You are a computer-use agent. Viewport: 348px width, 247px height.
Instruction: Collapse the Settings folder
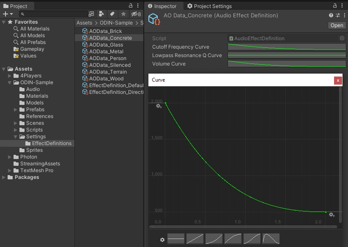tap(16, 137)
